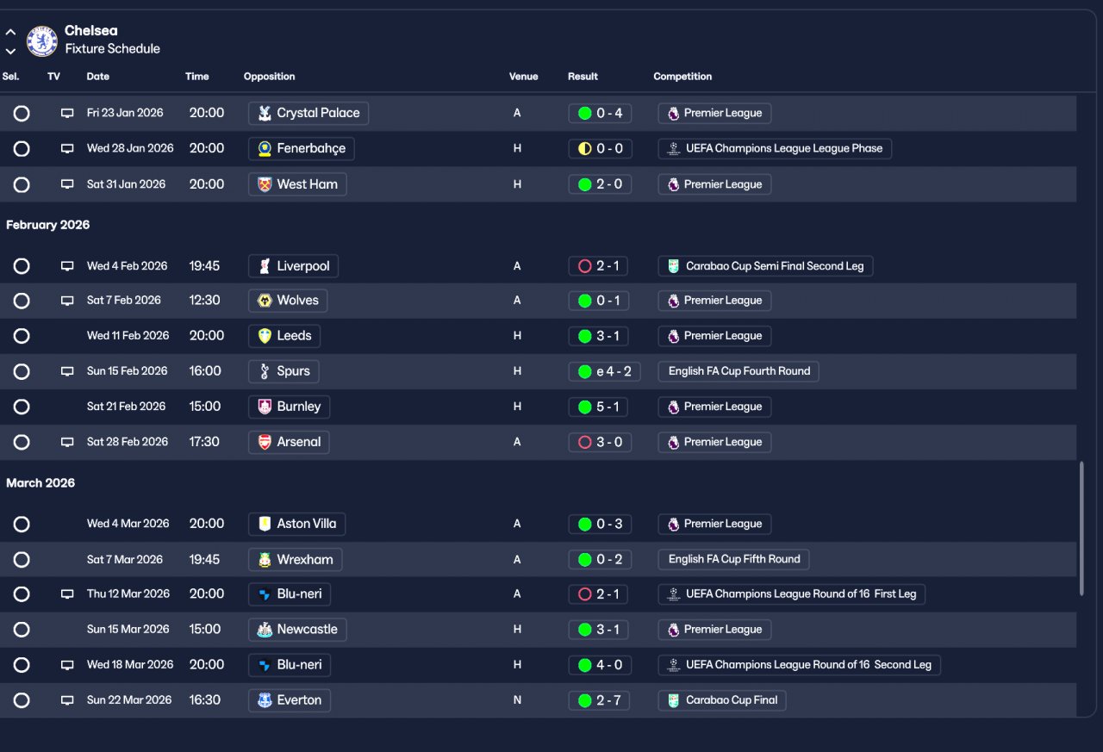Open the 2 - 7 Carabao Cup Final result
1103x752 pixels.
[x=600, y=700]
